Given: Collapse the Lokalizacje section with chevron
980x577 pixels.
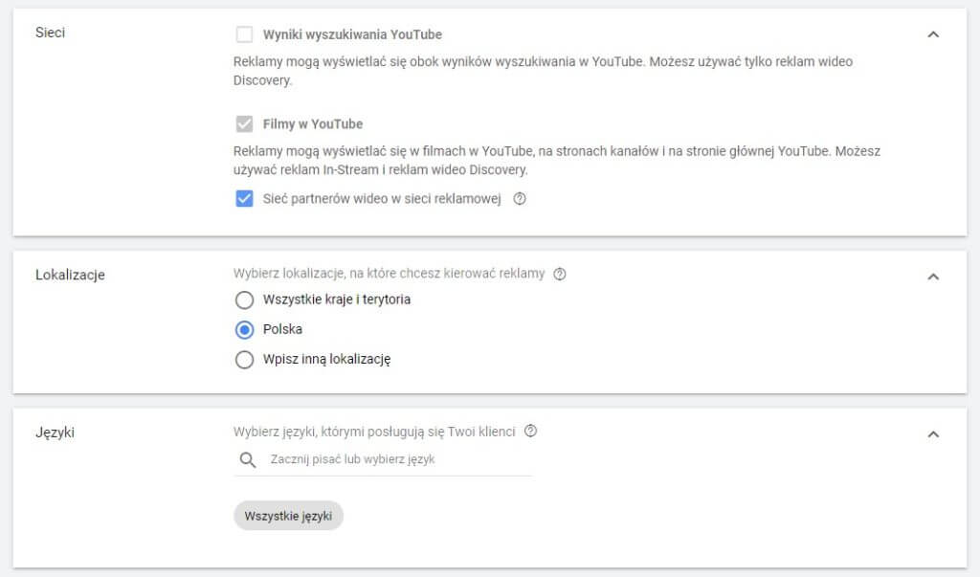Looking at the screenshot, I should pyautogui.click(x=934, y=277).
